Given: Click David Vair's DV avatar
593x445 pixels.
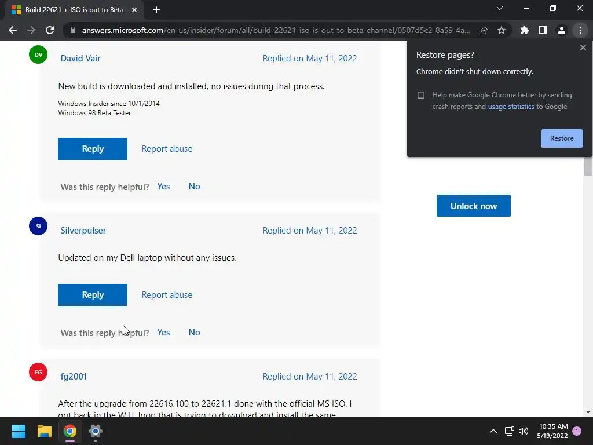Looking at the screenshot, I should click(38, 54).
